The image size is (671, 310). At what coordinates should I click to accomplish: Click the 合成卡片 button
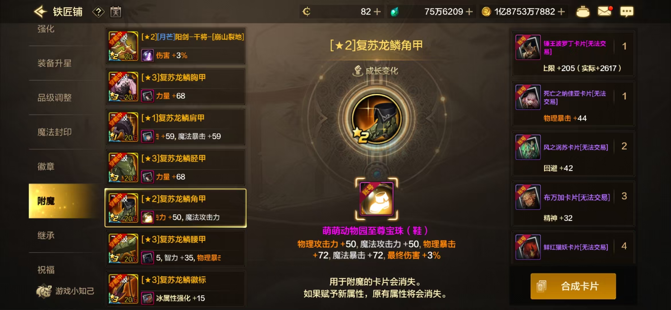coord(573,286)
